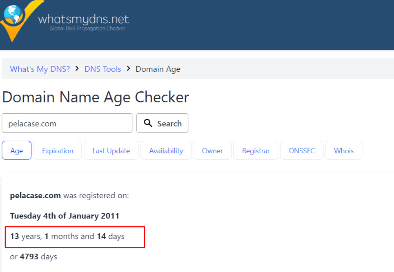The width and height of the screenshot is (394, 272).
Task: Switch to the Availability tab
Action: click(x=166, y=150)
